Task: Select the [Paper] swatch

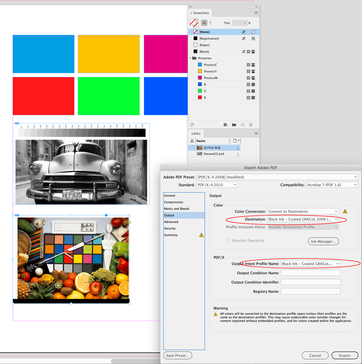Action: click(x=224, y=45)
